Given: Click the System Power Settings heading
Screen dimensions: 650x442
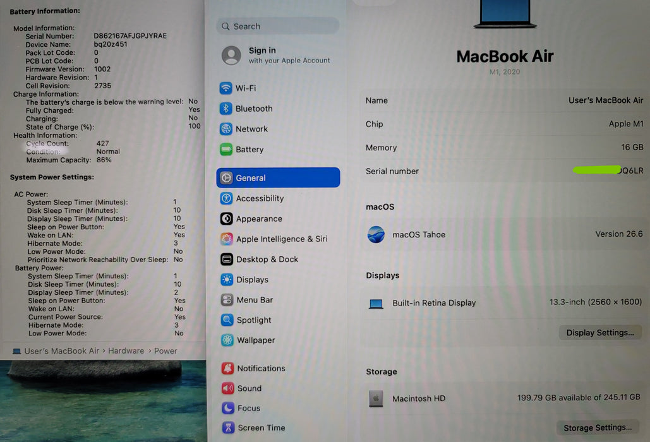Looking at the screenshot, I should (x=52, y=177).
